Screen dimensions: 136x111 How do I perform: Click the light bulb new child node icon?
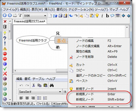coord(97,16)
